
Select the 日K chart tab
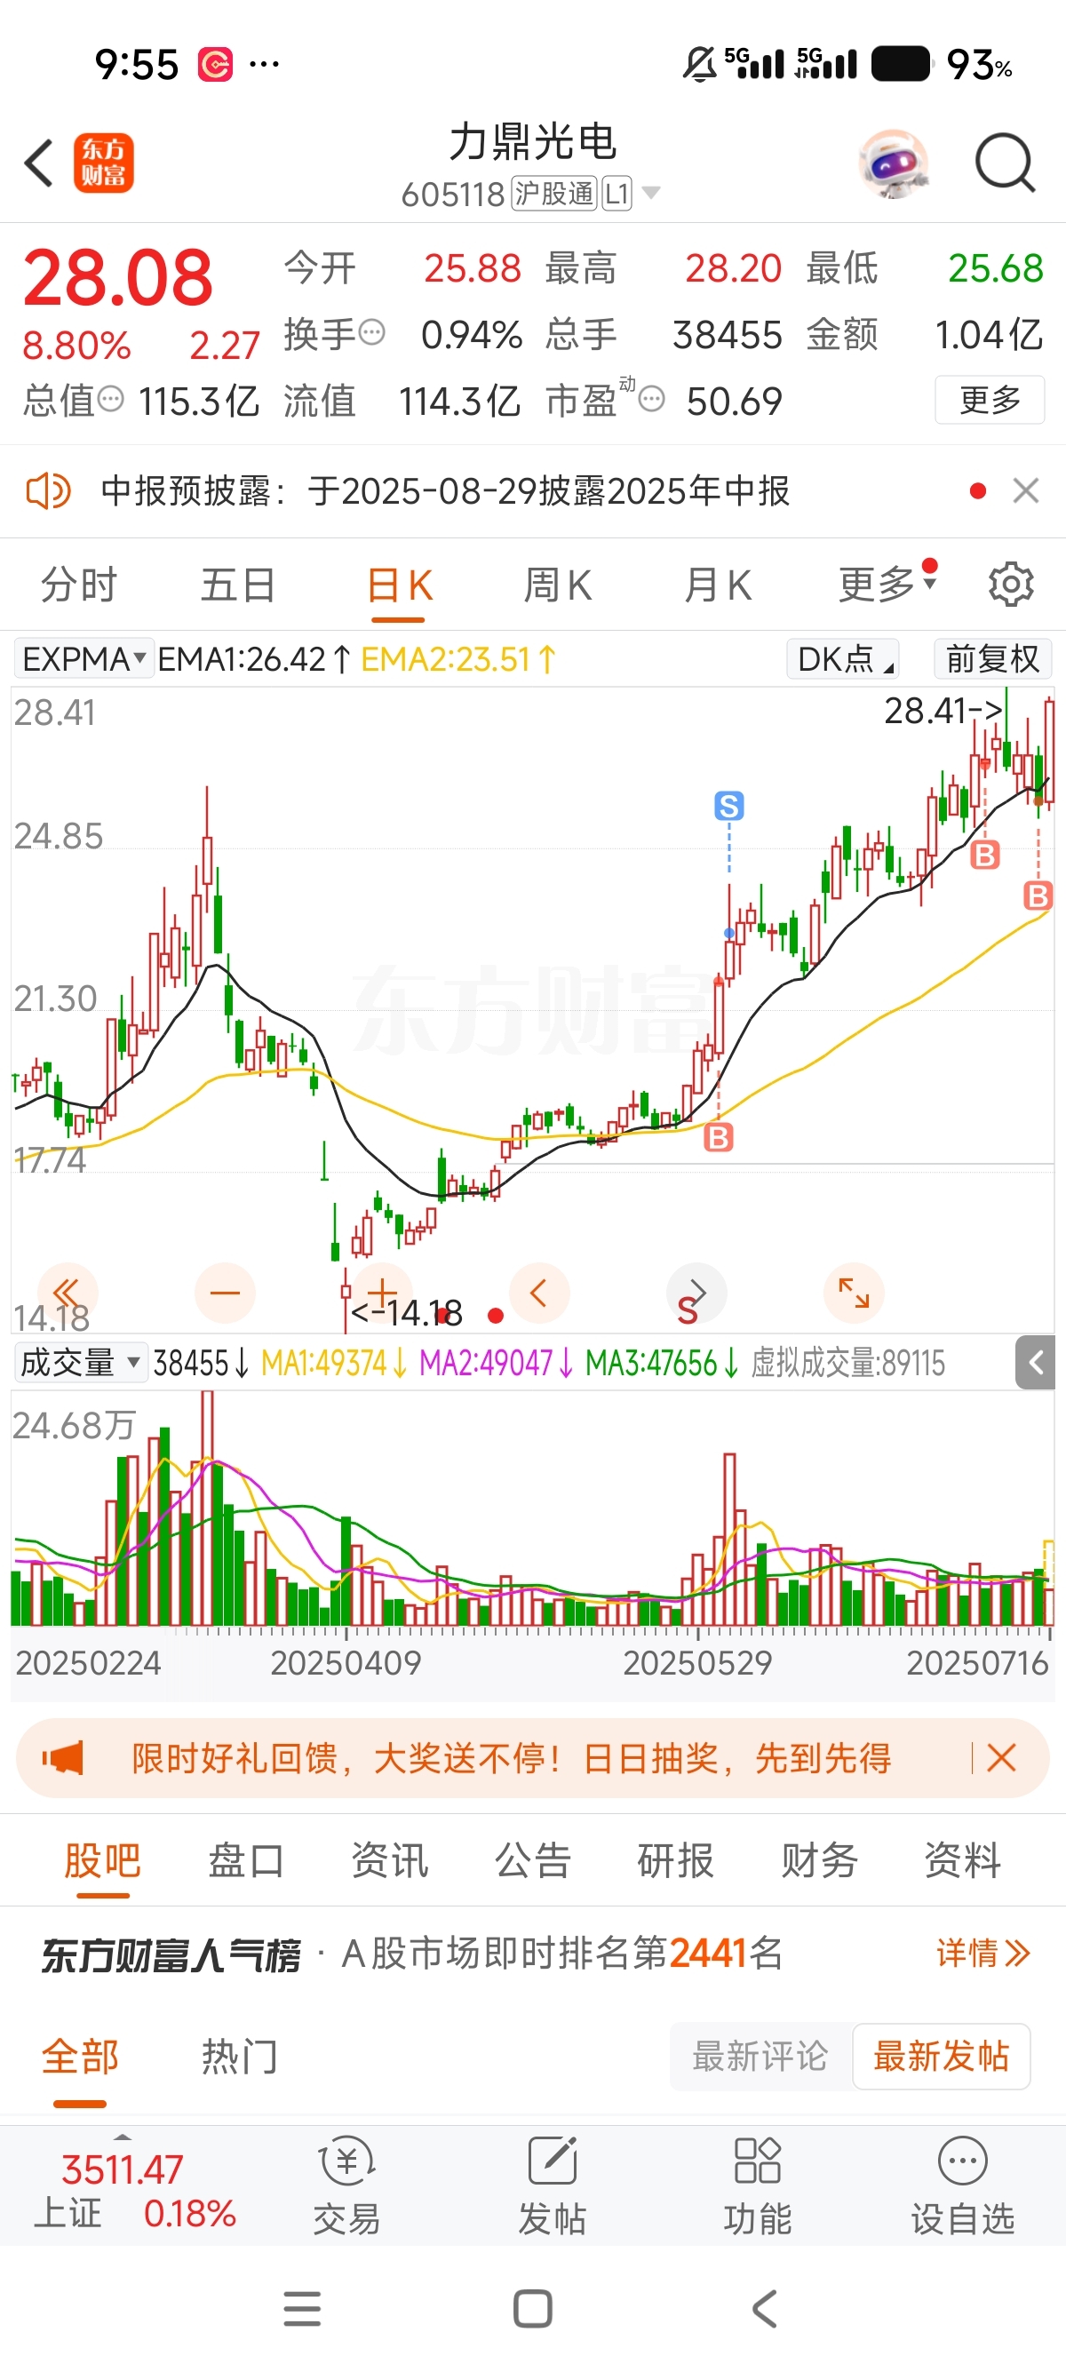[399, 585]
